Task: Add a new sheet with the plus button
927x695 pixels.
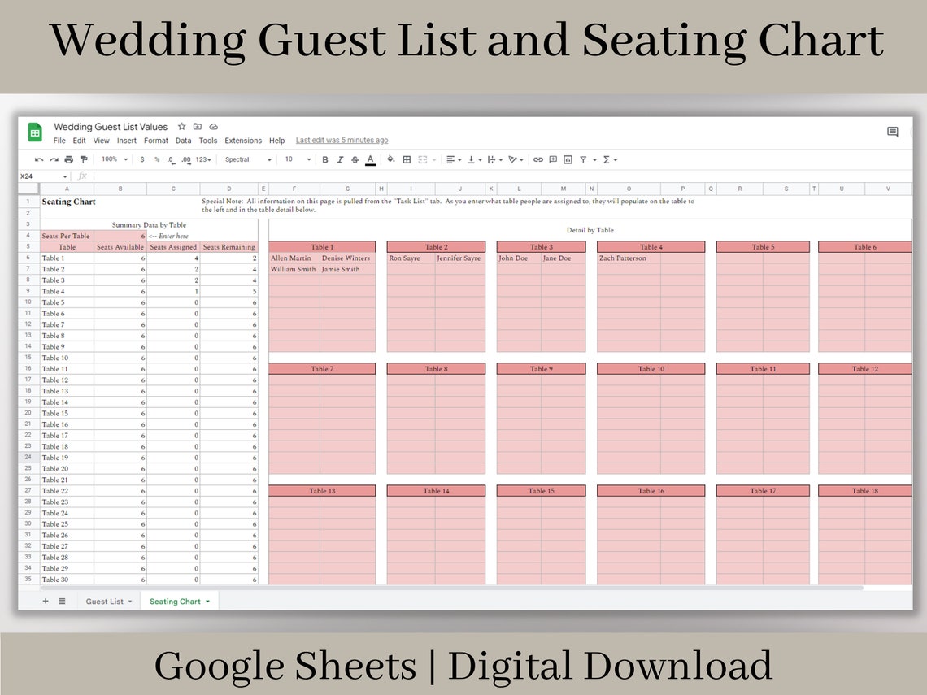Action: point(46,601)
